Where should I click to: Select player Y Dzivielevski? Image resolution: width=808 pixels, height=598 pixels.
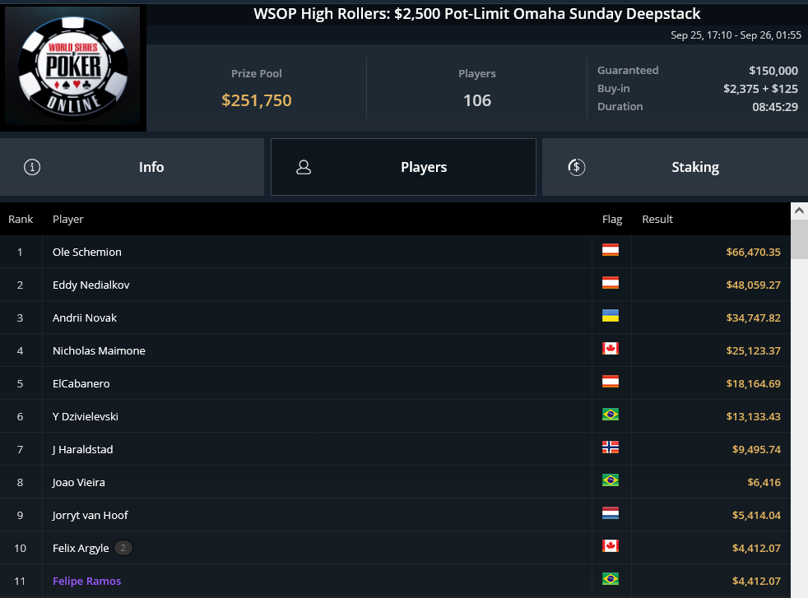(86, 417)
